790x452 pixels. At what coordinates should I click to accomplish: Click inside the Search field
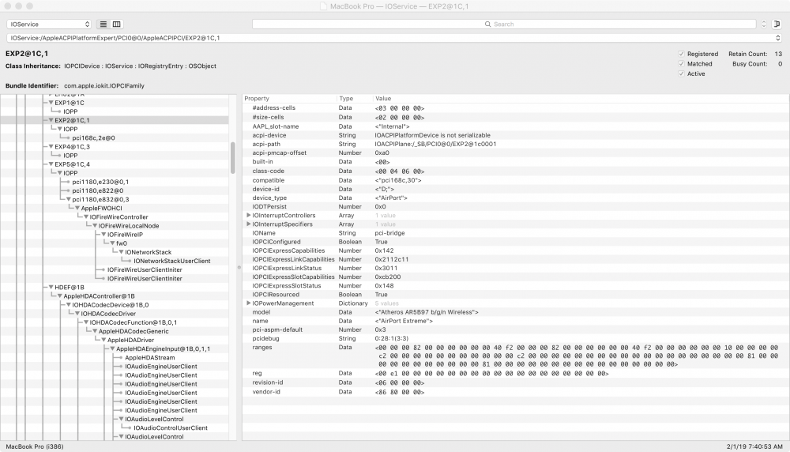coord(504,24)
